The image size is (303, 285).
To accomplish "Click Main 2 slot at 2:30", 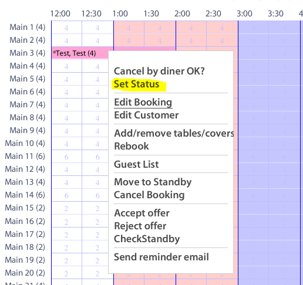I will tap(222, 40).
